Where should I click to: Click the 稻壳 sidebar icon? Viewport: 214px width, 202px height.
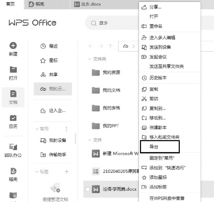point(13,171)
